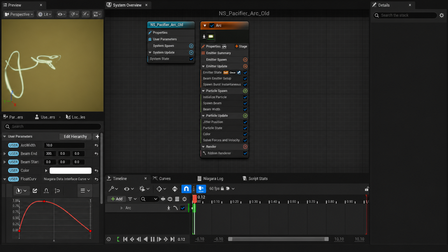Collapse the Particle Spawn group

[x=203, y=91]
